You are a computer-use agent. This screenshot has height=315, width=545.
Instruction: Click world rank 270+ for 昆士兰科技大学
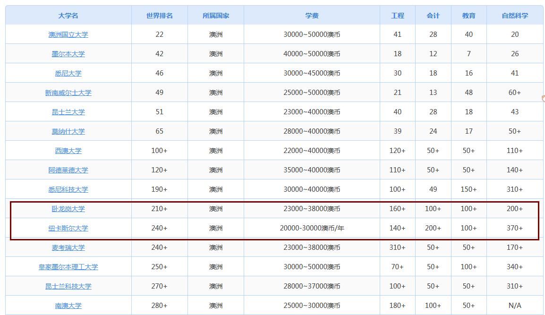coord(160,286)
